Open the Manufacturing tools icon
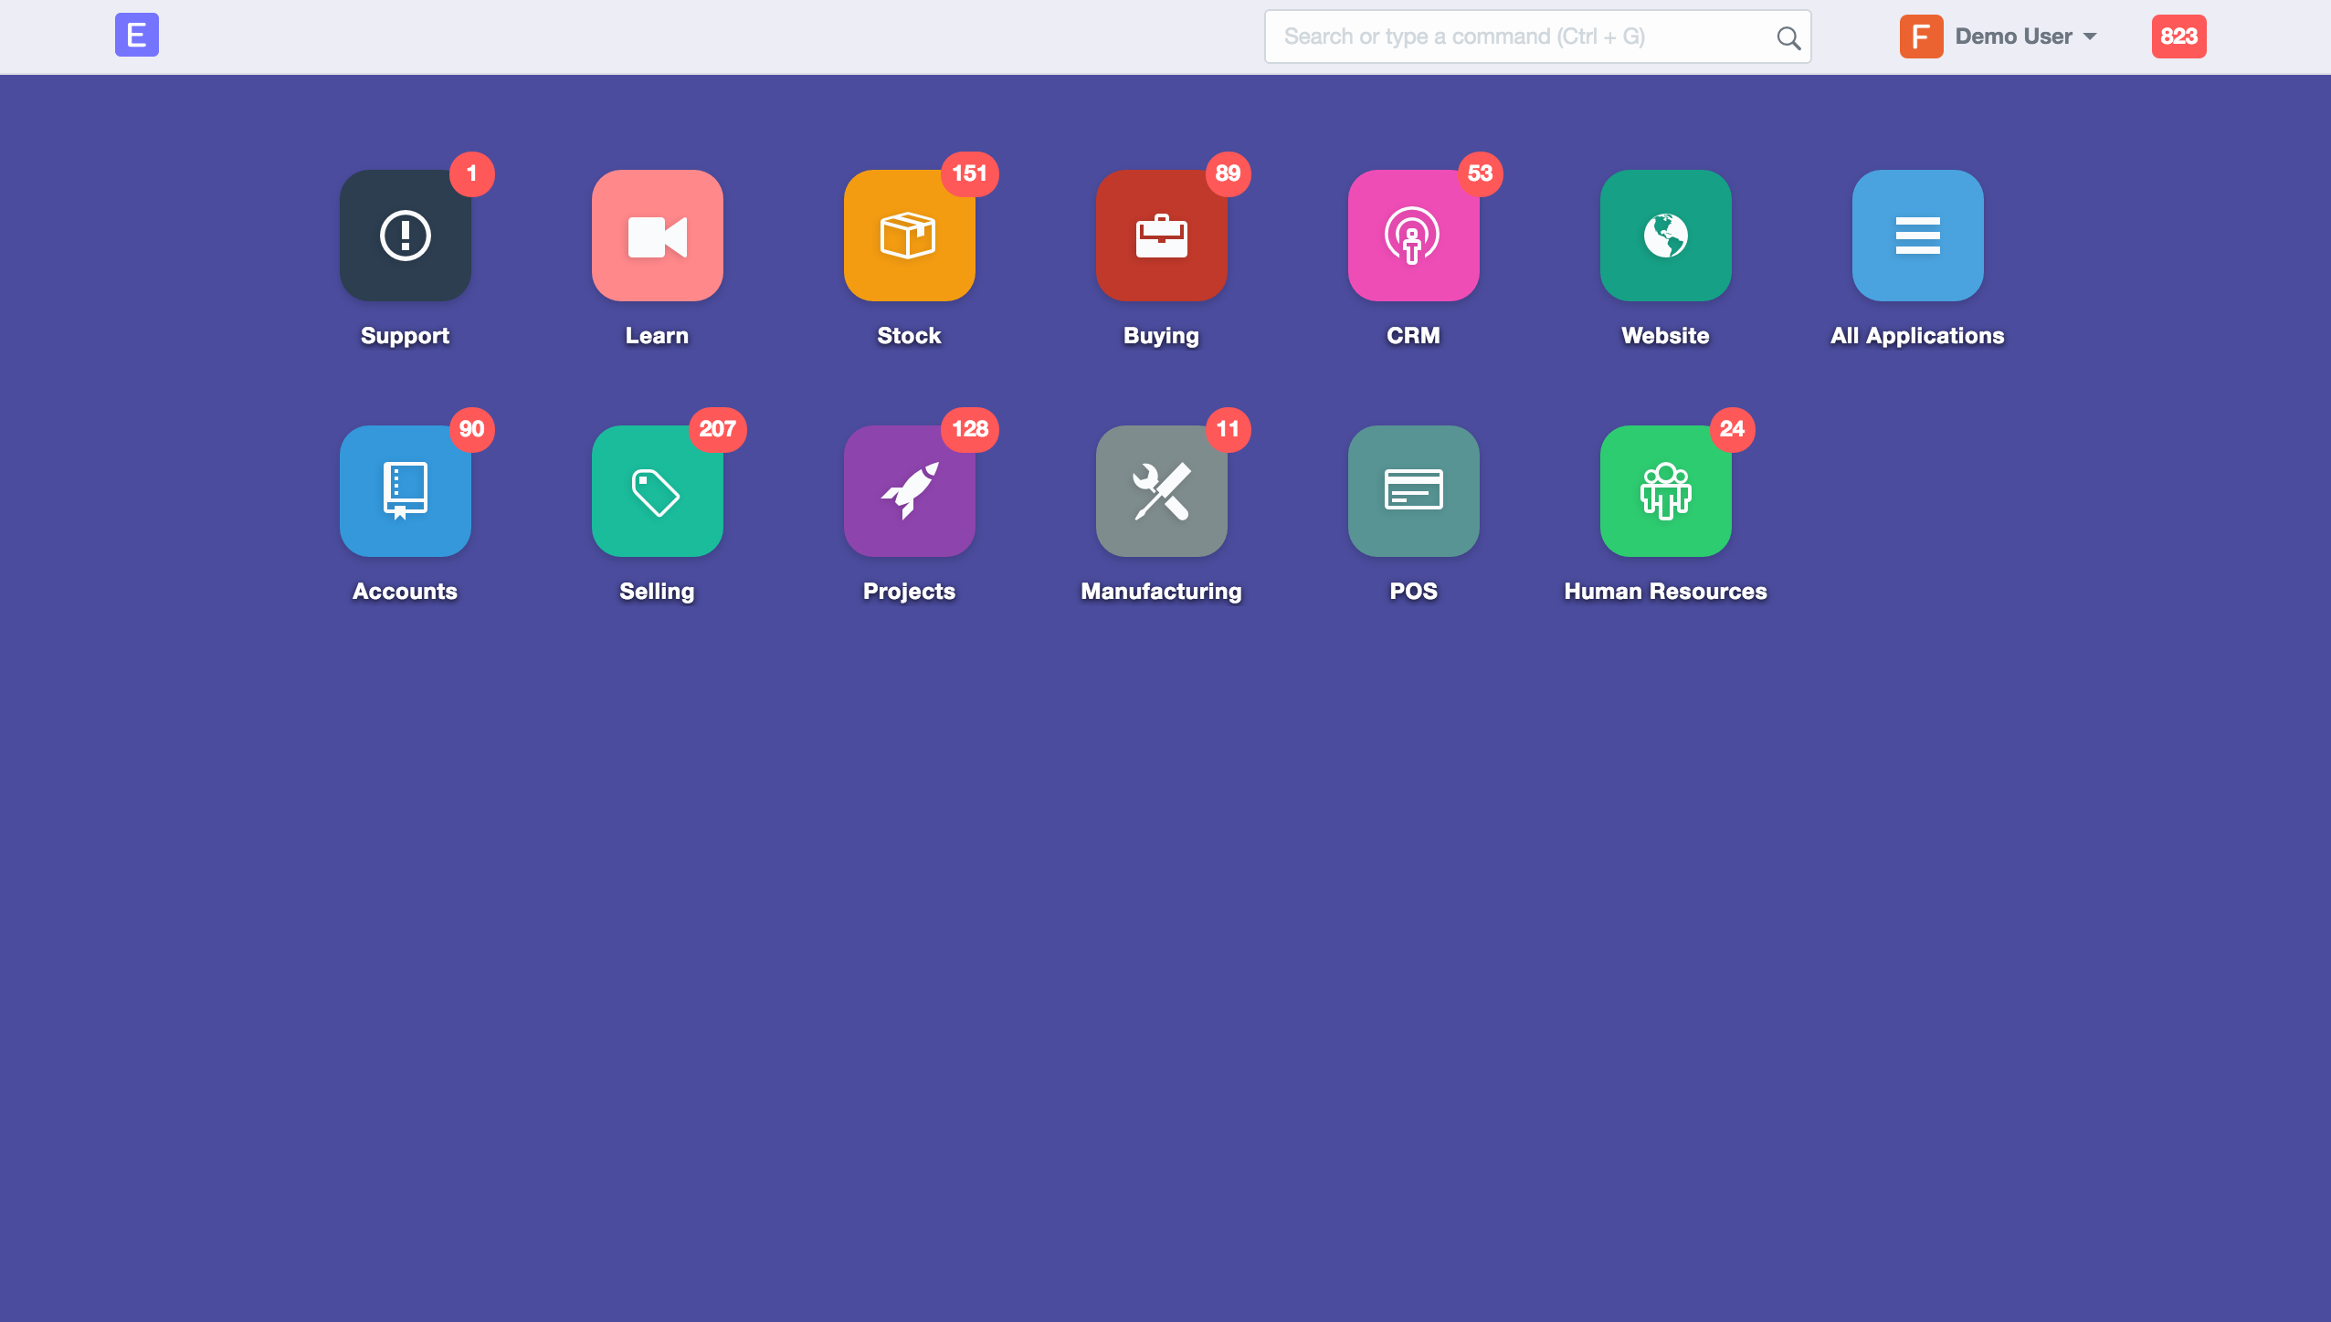 pyautogui.click(x=1161, y=491)
